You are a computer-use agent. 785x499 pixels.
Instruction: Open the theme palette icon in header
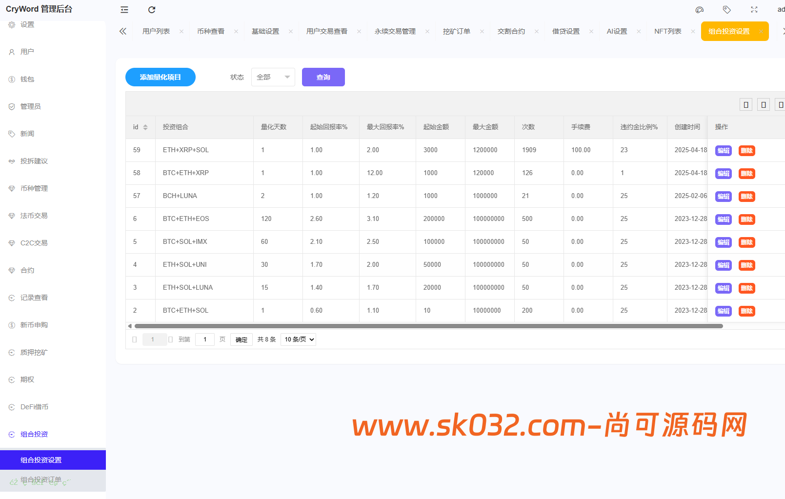click(700, 10)
